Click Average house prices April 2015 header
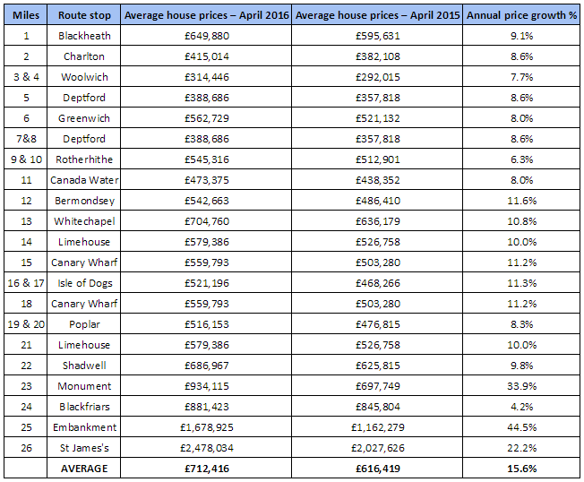This screenshot has width=584, height=482. point(377,15)
